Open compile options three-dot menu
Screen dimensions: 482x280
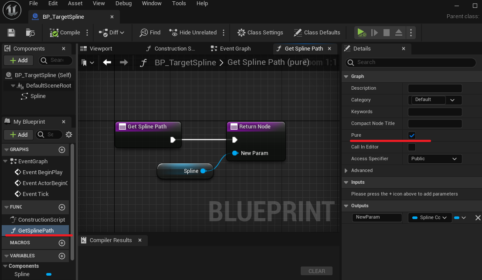87,33
